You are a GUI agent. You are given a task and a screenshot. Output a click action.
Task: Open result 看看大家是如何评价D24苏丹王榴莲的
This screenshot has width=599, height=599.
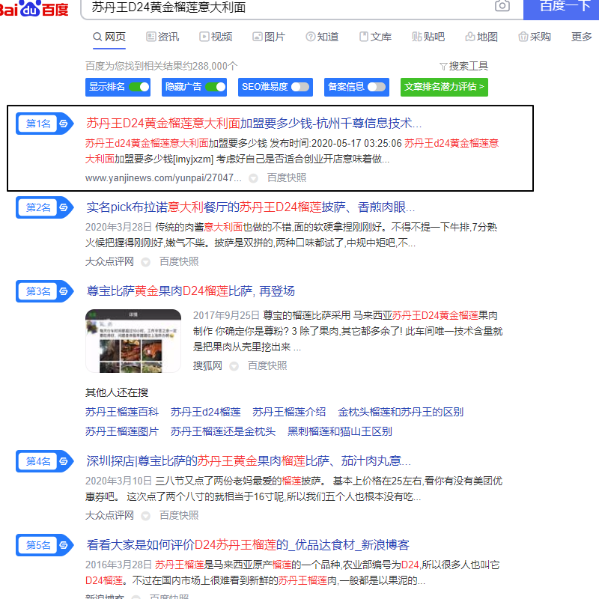248,545
